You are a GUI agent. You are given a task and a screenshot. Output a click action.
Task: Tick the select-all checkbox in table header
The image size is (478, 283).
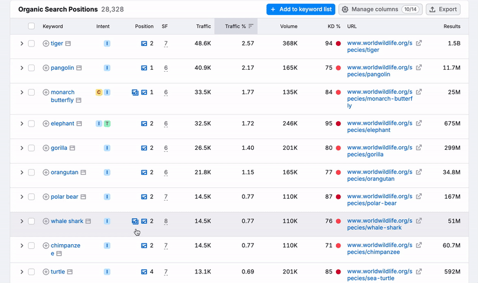click(32, 26)
